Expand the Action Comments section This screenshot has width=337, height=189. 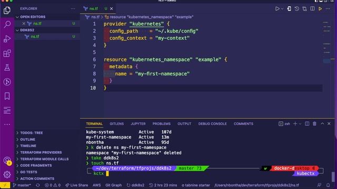pos(47,178)
